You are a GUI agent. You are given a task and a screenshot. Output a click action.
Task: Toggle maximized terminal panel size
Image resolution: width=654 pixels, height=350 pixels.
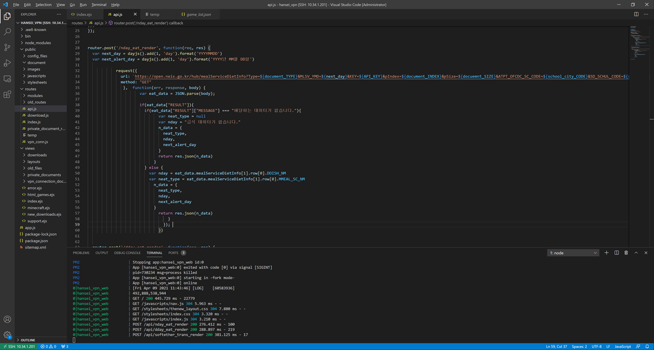coord(636,253)
